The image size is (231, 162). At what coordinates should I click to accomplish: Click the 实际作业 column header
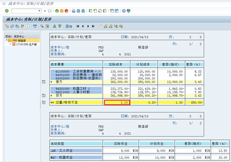pyautogui.click(x=121, y=144)
